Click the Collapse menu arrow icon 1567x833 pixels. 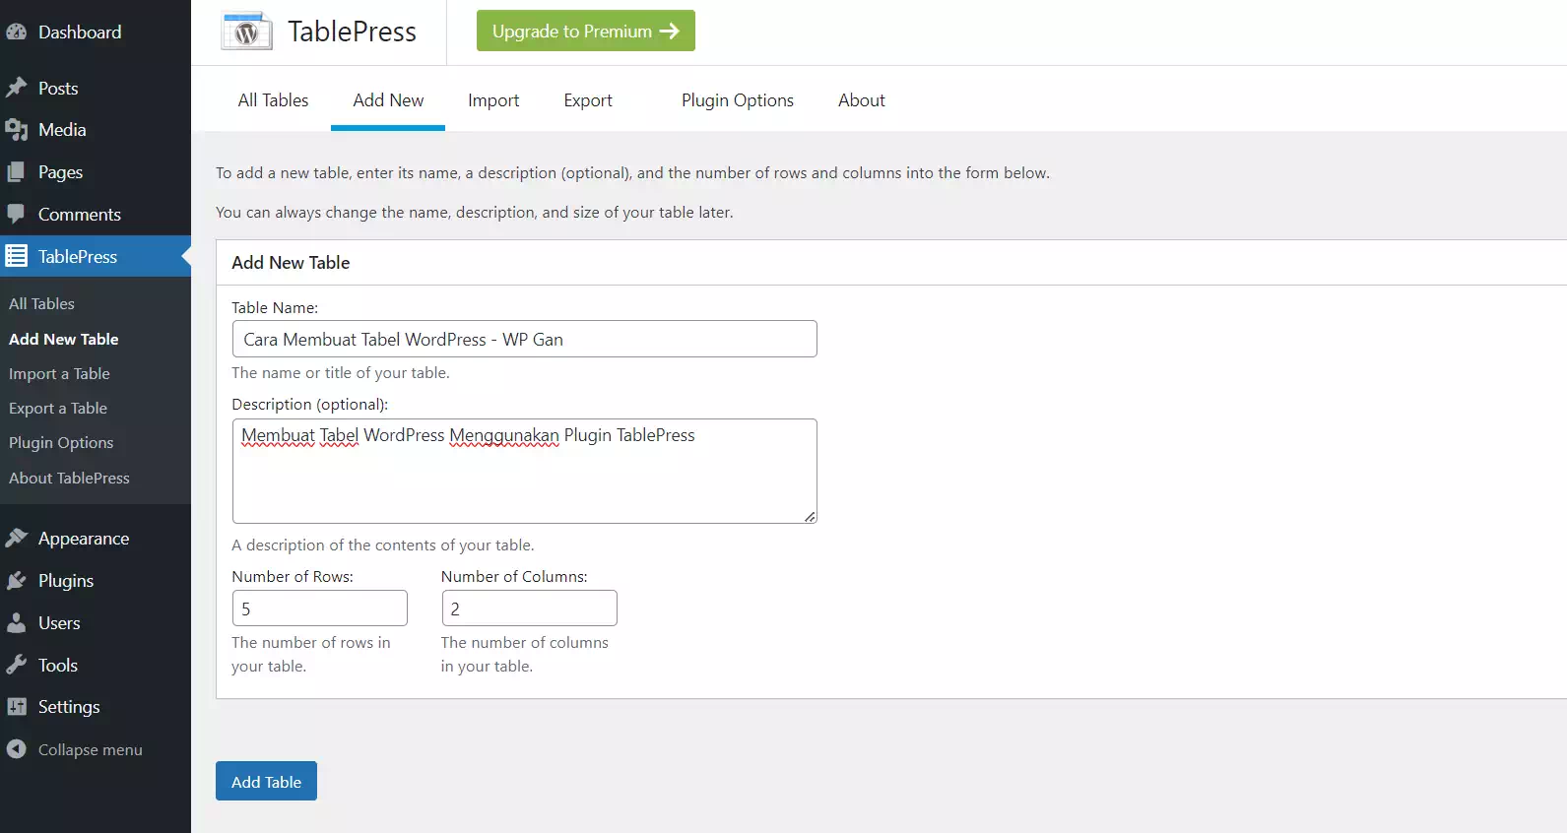[x=16, y=749]
